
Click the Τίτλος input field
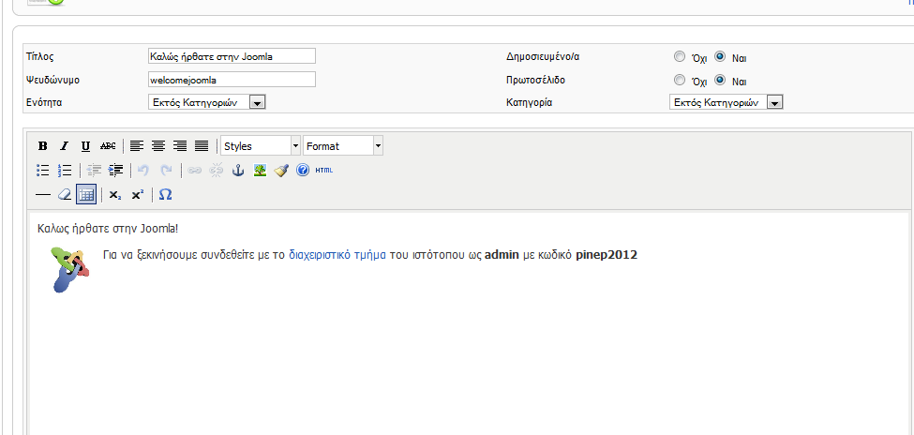pos(232,56)
